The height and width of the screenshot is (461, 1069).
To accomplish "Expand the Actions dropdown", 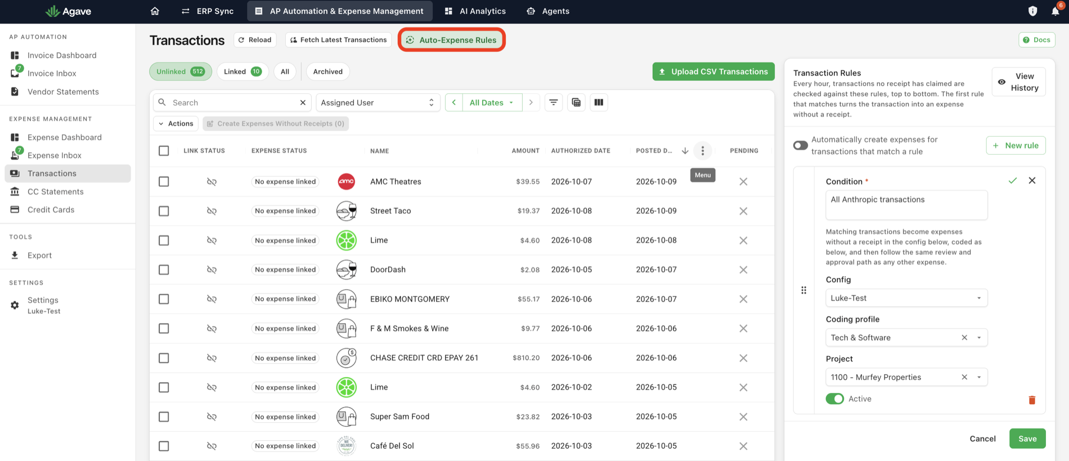I will [x=176, y=124].
